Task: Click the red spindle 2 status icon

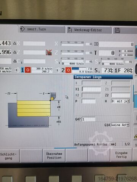Action: pos(68,70)
